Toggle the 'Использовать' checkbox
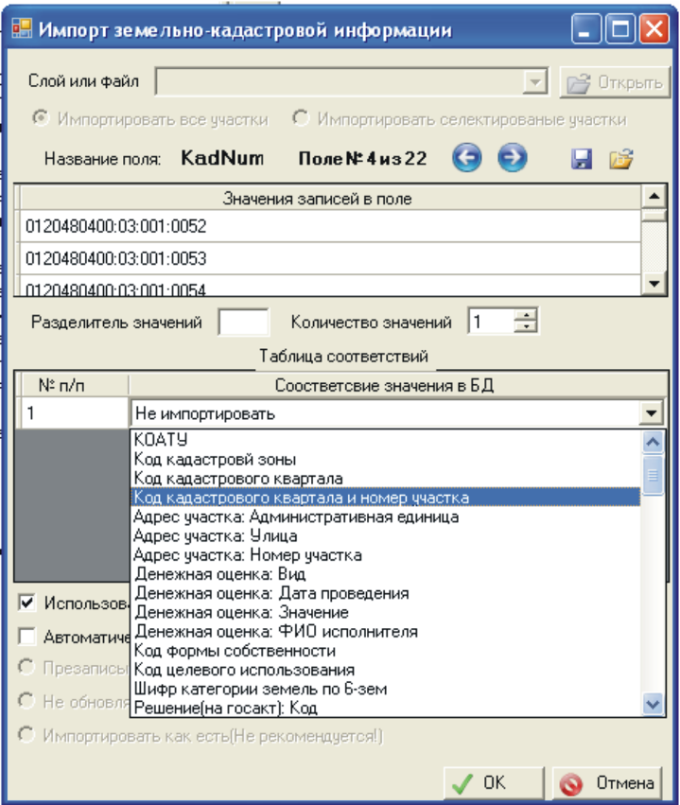Viewport: 680px width, 805px height. [27, 603]
